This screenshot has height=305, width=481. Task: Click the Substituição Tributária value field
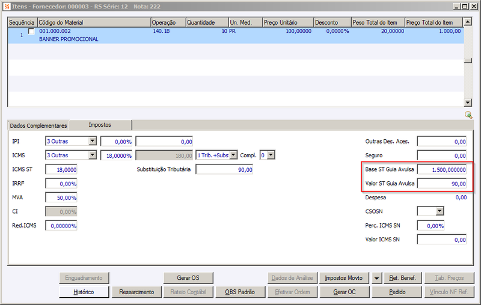pos(224,169)
